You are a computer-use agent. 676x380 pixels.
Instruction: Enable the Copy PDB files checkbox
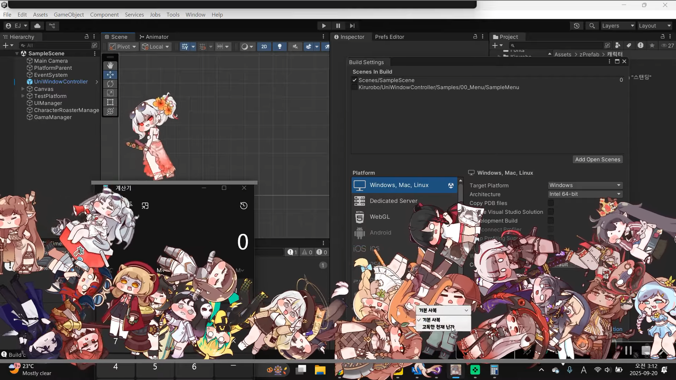pyautogui.click(x=551, y=203)
